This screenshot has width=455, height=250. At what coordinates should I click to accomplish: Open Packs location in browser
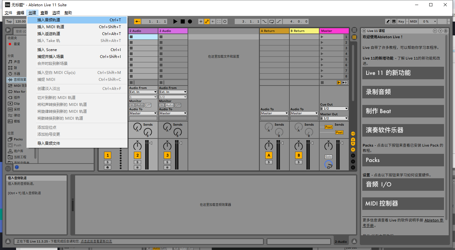point(18,139)
